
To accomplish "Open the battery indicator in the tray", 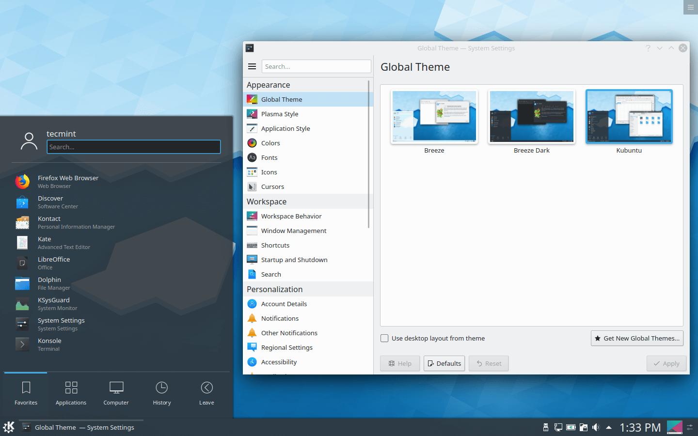I will (x=571, y=427).
